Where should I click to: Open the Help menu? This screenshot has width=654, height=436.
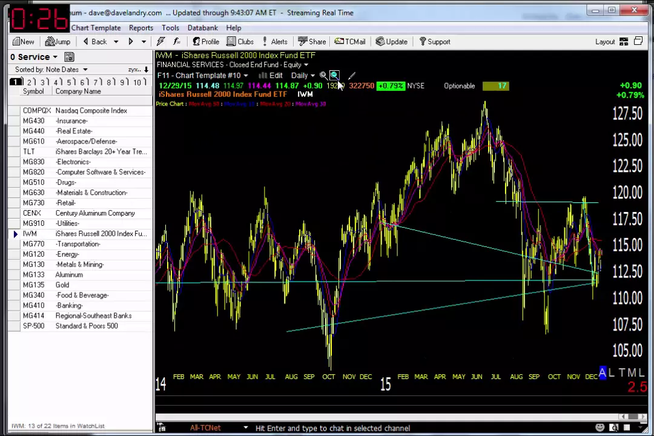pos(234,28)
